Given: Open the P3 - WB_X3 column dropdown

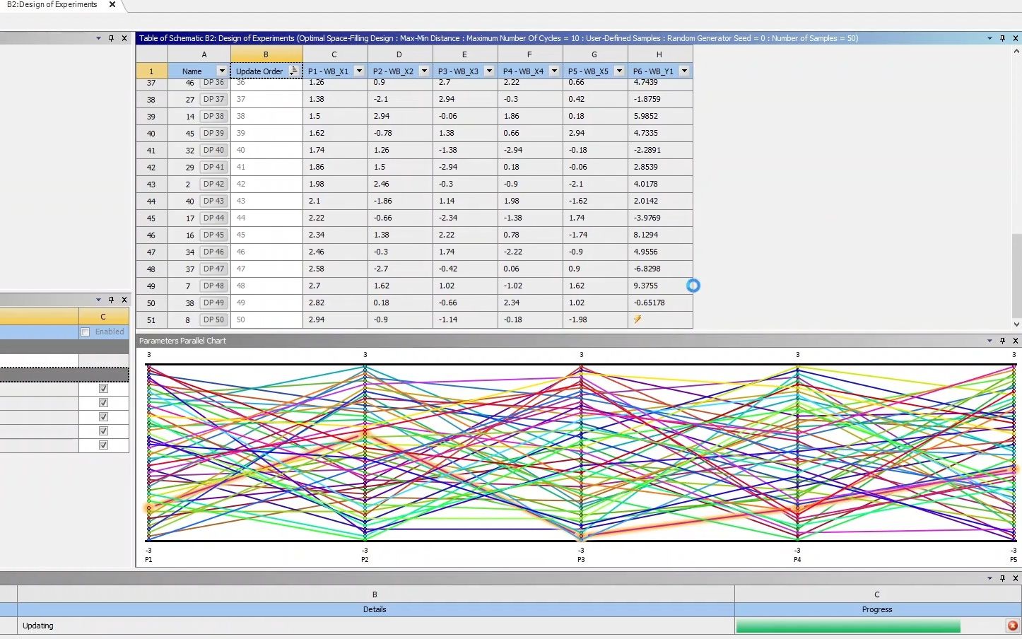Looking at the screenshot, I should tap(489, 71).
